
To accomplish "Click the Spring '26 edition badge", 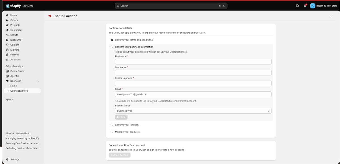I will 28,6.
